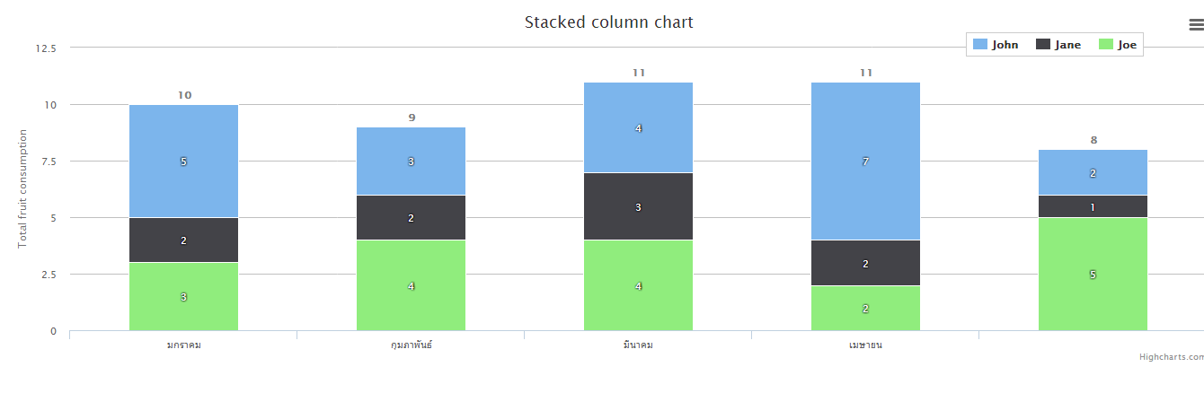Screen dimensions: 1204x393
Task: Toggle the Joe series in legend
Action: click(x=1127, y=45)
